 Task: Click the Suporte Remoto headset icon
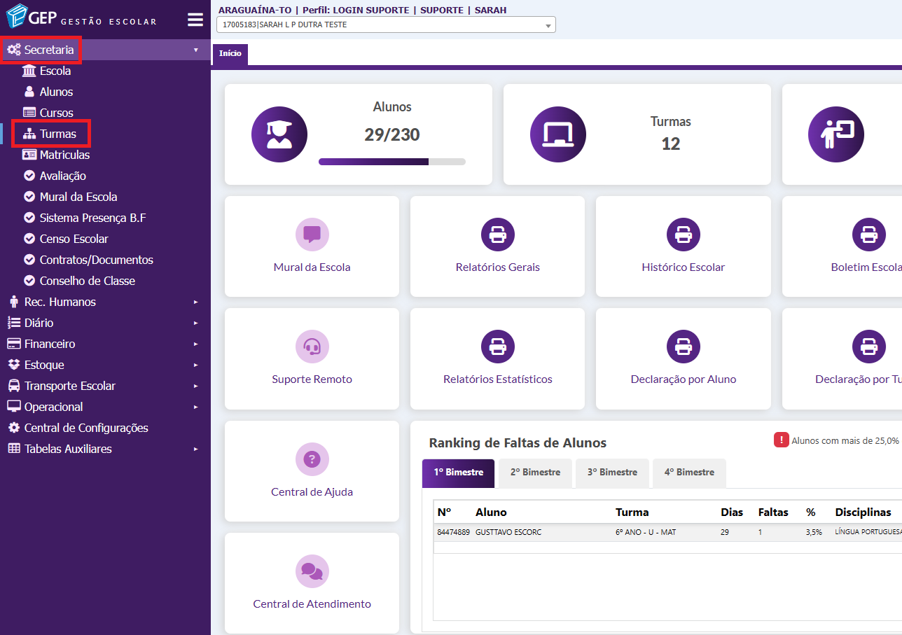(312, 347)
